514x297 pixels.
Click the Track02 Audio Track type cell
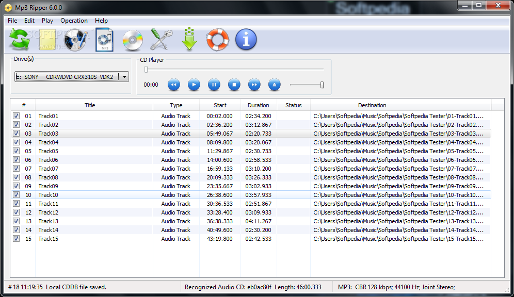coord(175,125)
